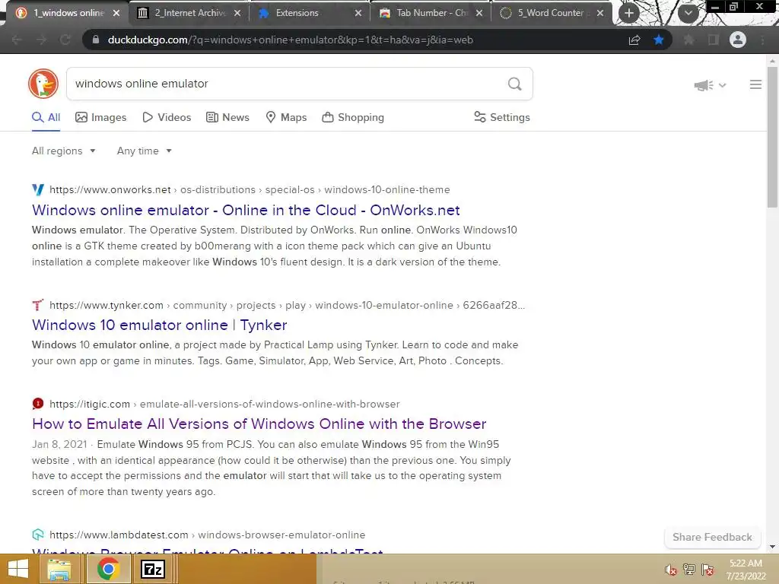Image resolution: width=779 pixels, height=584 pixels.
Task: Open a new tab with plus button
Action: point(629,13)
